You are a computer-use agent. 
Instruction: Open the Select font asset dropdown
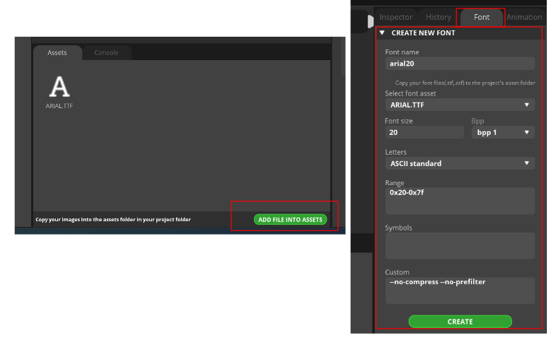459,105
